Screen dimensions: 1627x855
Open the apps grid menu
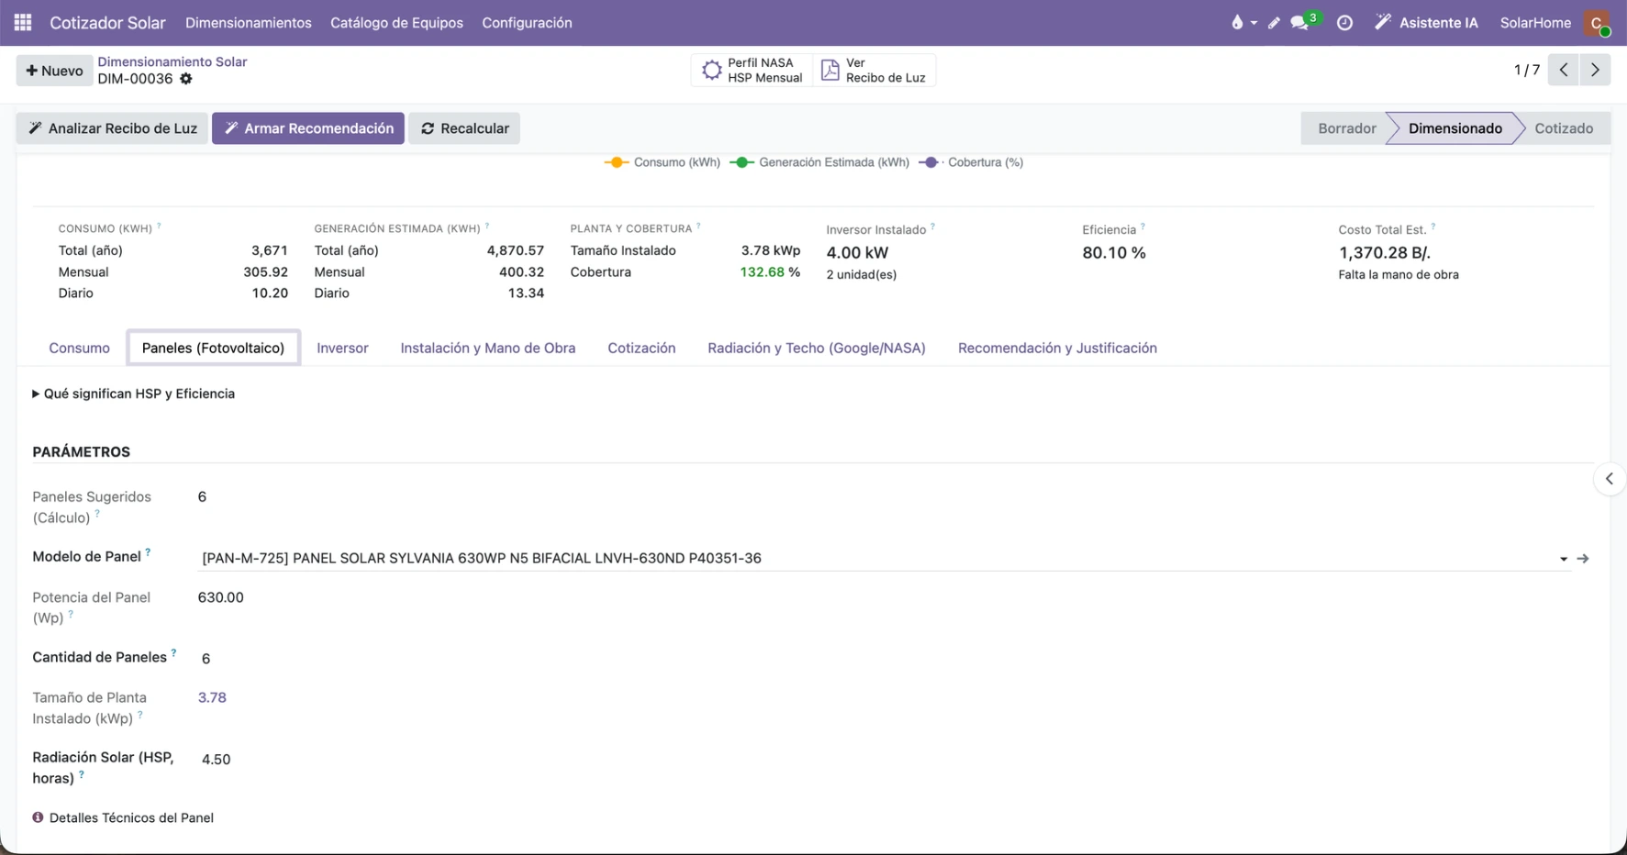tap(23, 22)
